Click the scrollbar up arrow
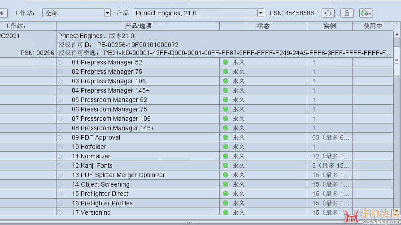The height and width of the screenshot is (225, 401). coord(397,34)
